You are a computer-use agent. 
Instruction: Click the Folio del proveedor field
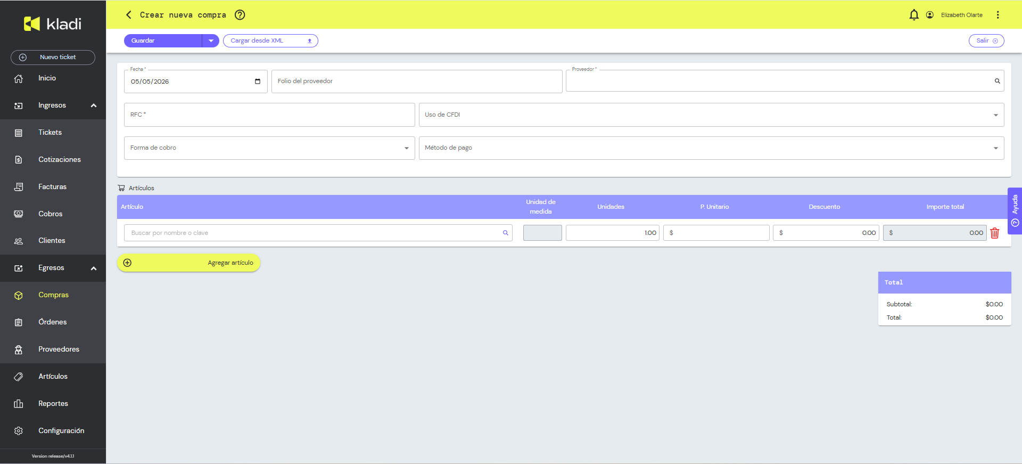pyautogui.click(x=417, y=82)
